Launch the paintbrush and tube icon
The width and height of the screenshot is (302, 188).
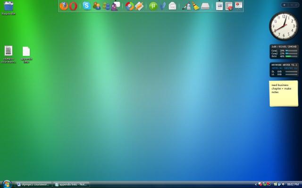pyautogui.click(x=186, y=6)
